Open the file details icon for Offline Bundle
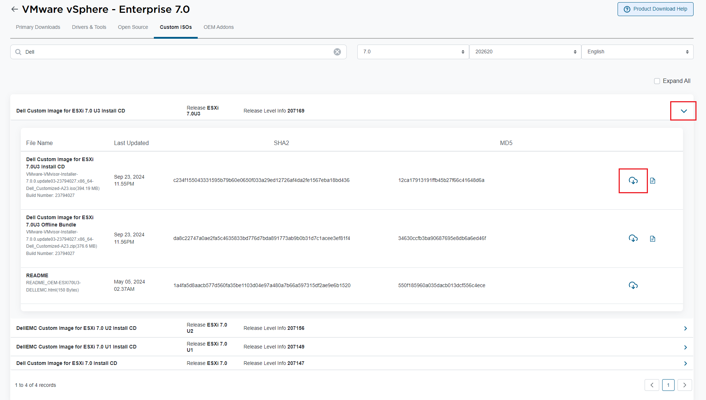The height and width of the screenshot is (400, 706). pos(653,238)
